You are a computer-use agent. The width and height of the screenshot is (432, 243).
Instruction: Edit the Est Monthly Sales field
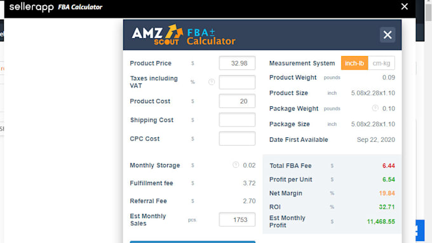click(x=237, y=219)
